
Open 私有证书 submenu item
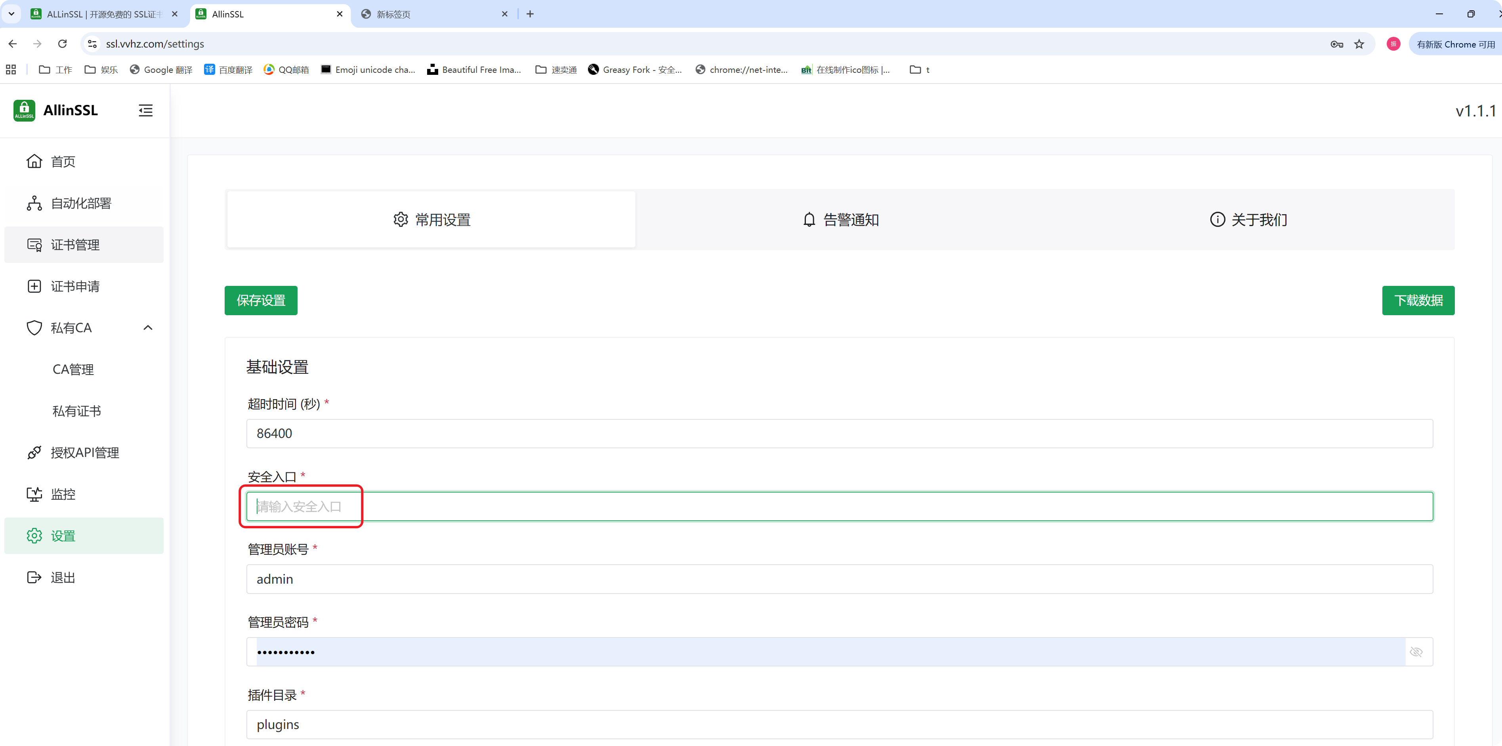[x=76, y=411]
